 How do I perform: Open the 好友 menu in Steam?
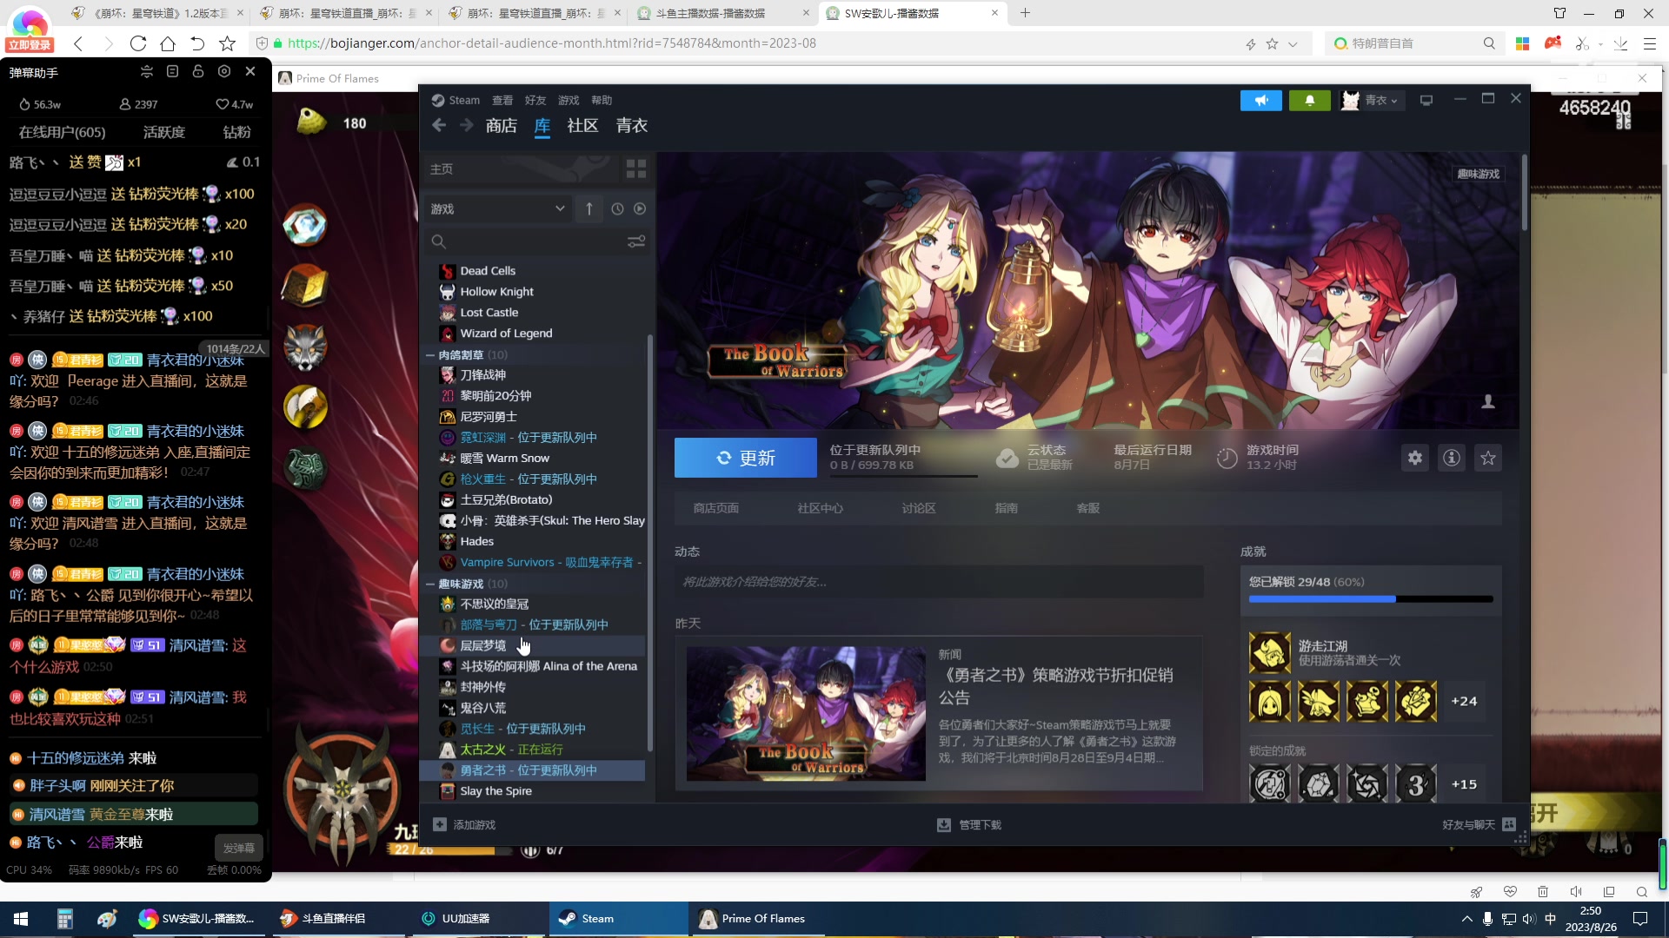coord(535,101)
